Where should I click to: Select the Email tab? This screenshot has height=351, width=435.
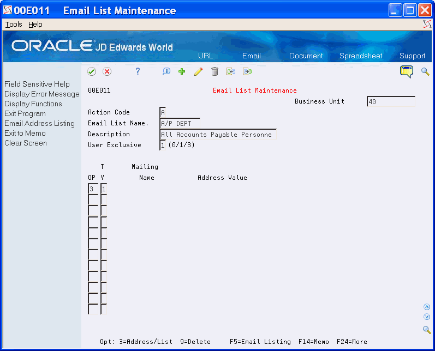pyautogui.click(x=252, y=56)
